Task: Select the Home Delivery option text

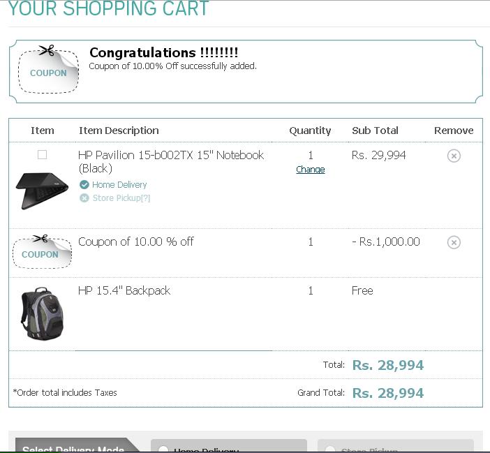Action: 119,185
